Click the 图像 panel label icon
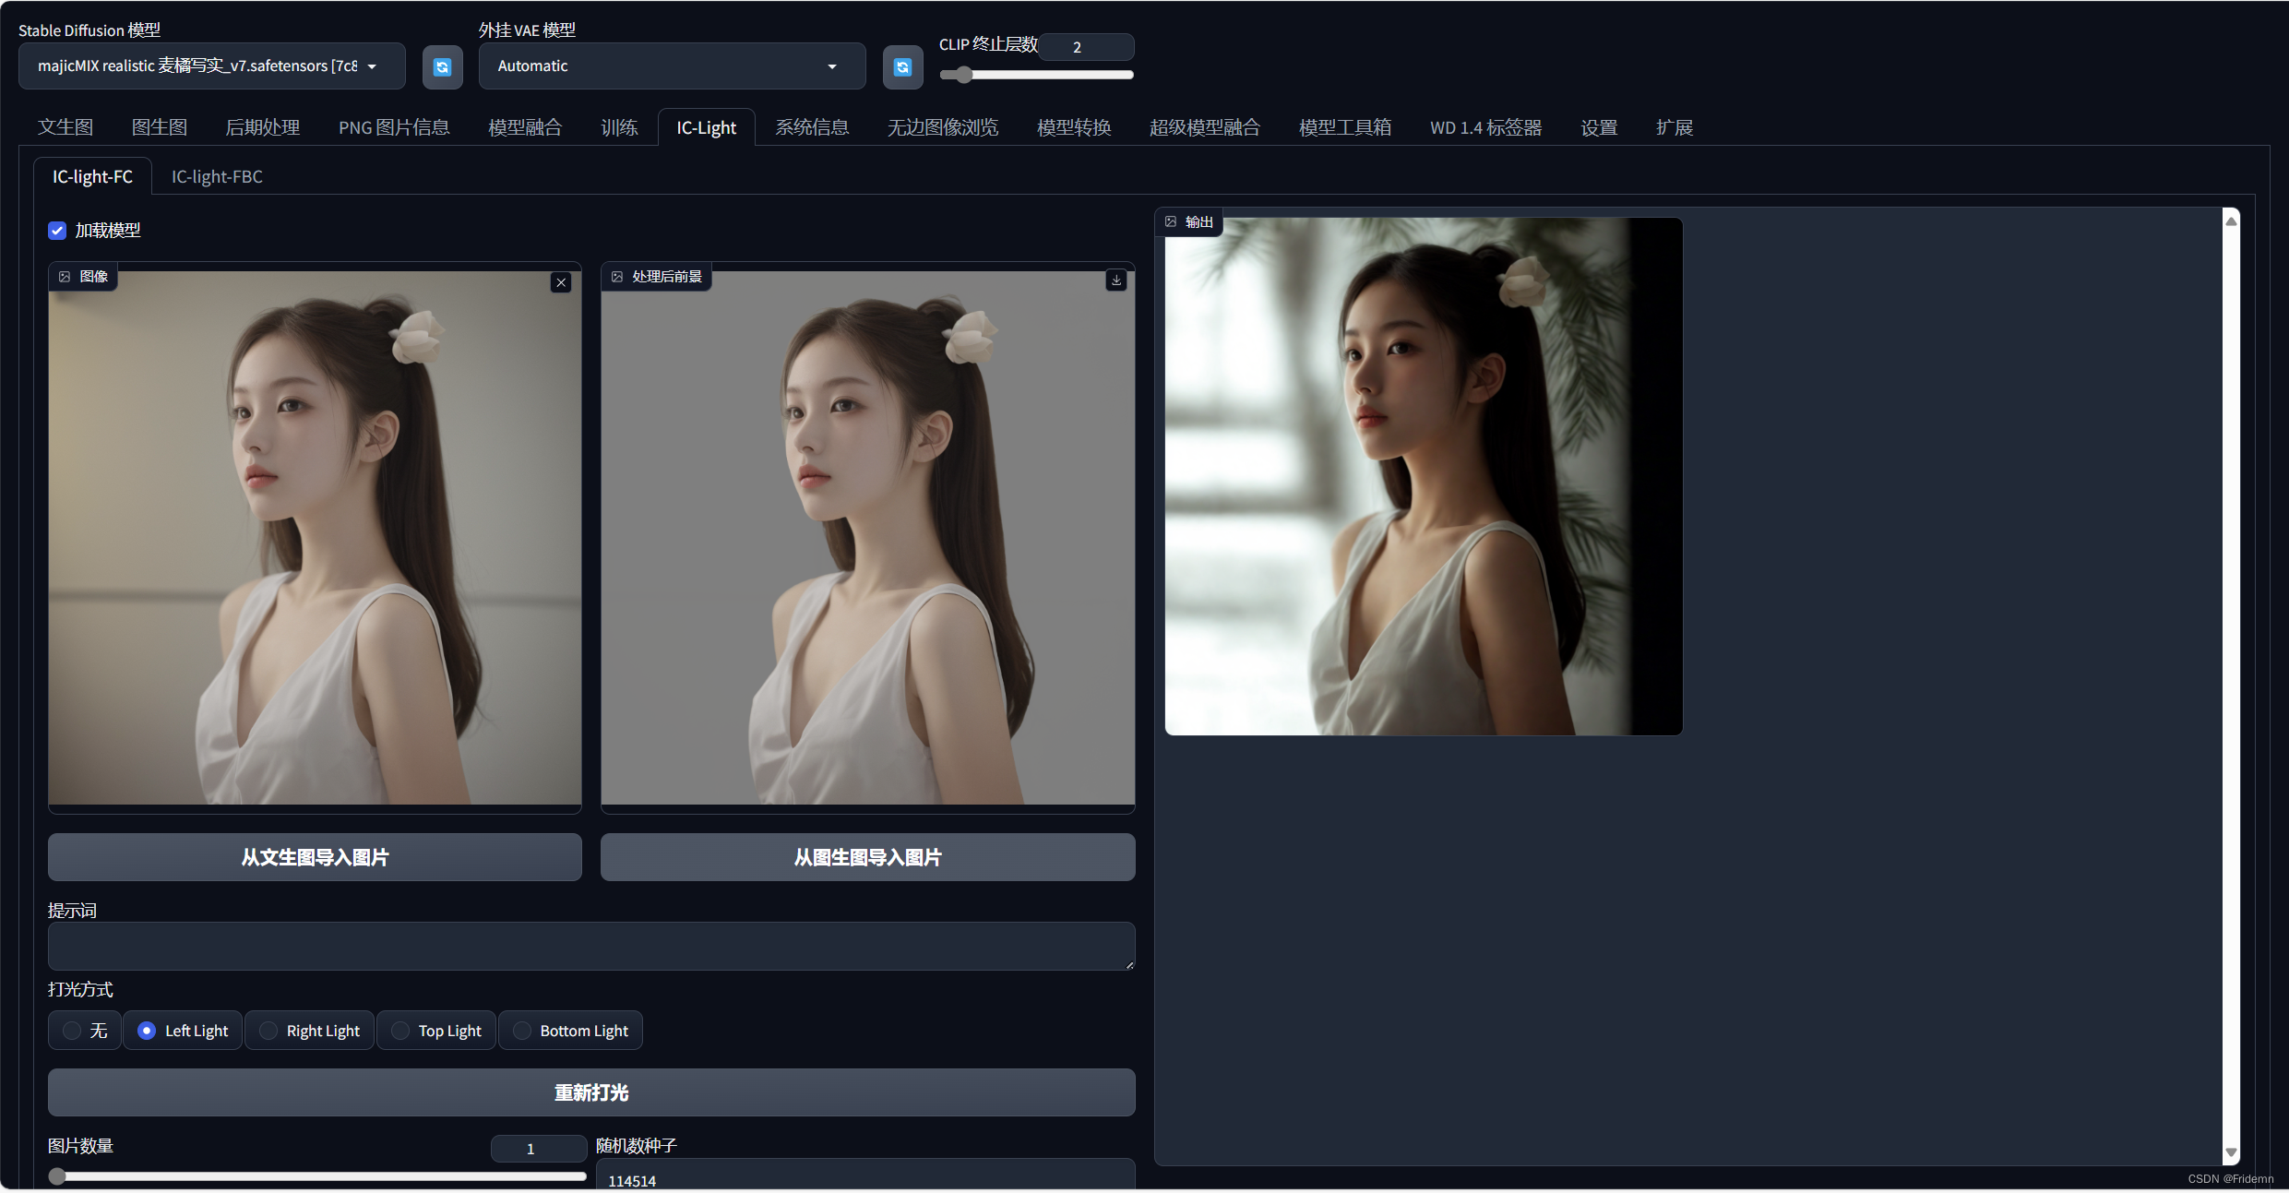Screen dimensions: 2289x1193 coord(65,277)
